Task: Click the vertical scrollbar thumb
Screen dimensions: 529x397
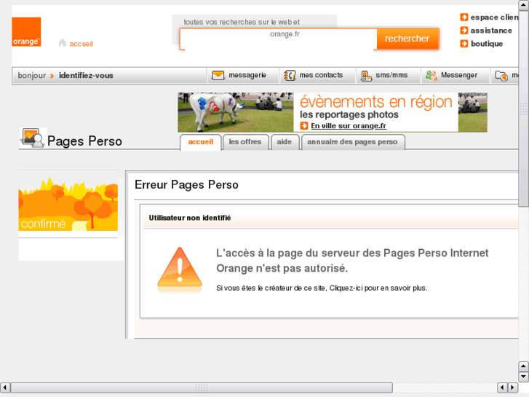Action: tap(524, 109)
